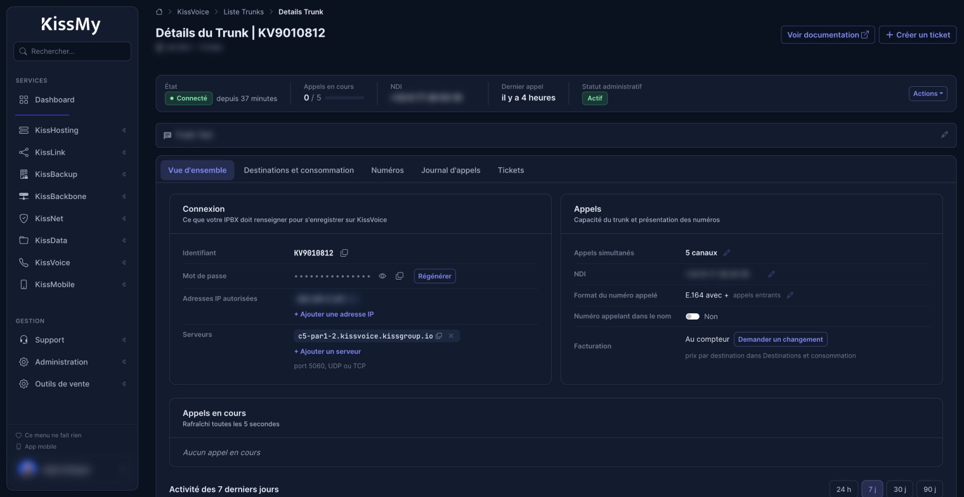The image size is (964, 497).
Task: Click the KissBackup icon
Action: 24,174
